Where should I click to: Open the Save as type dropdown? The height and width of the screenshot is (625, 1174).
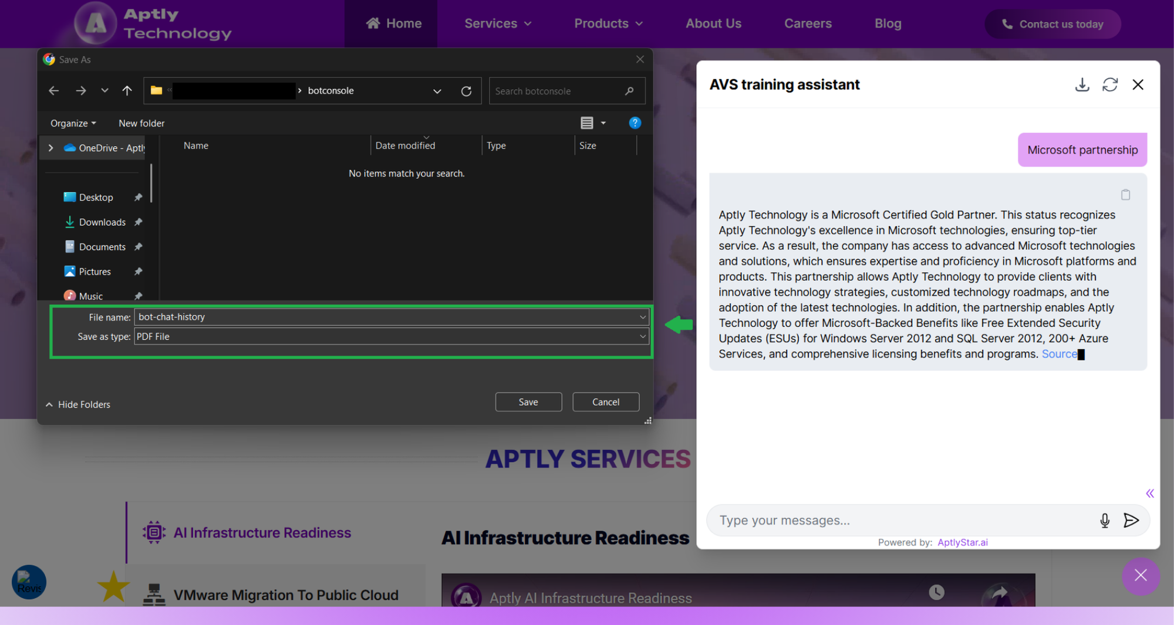pyautogui.click(x=642, y=337)
